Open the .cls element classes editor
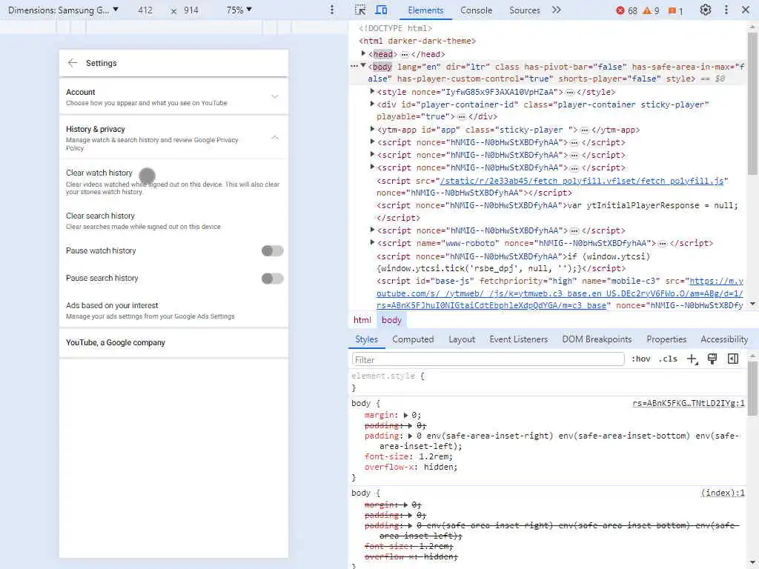Viewport: 759px width, 569px height. (668, 359)
